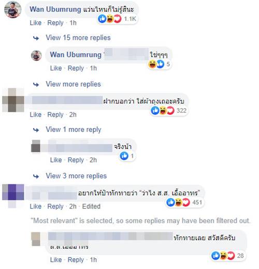
Task: Open Wan Ubumrung profile from the top comment
Action: coord(55,9)
